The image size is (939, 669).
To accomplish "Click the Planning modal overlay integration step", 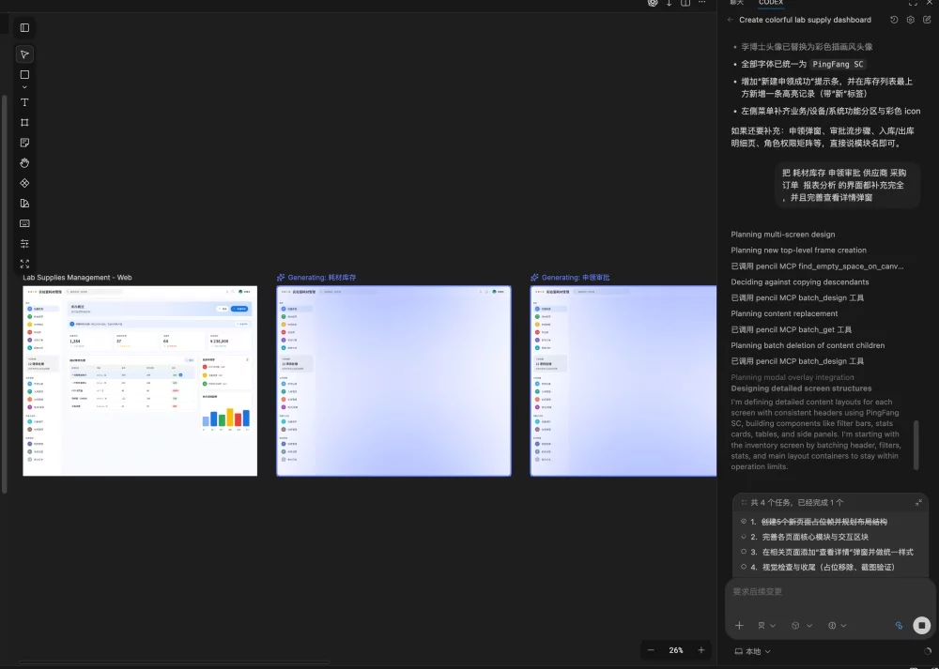I will [793, 377].
